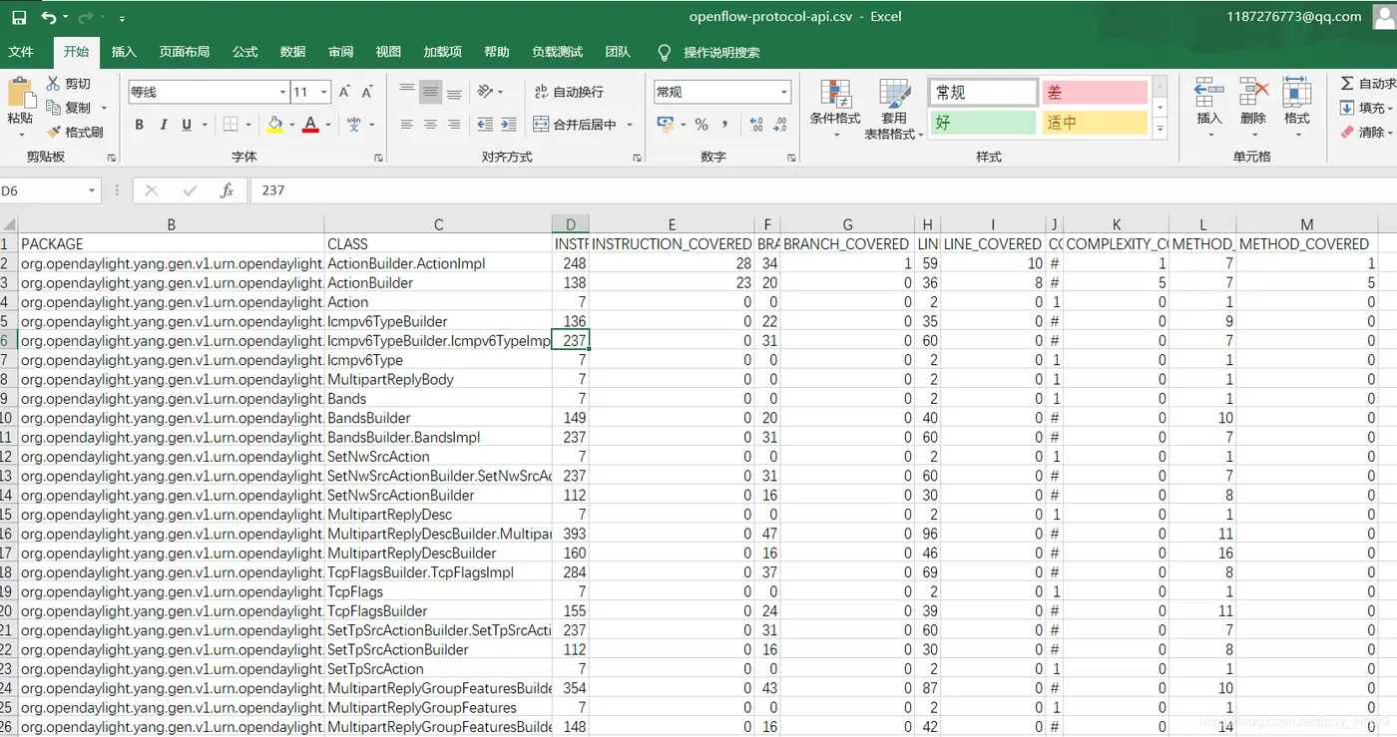Toggle Italic formatting

[163, 125]
